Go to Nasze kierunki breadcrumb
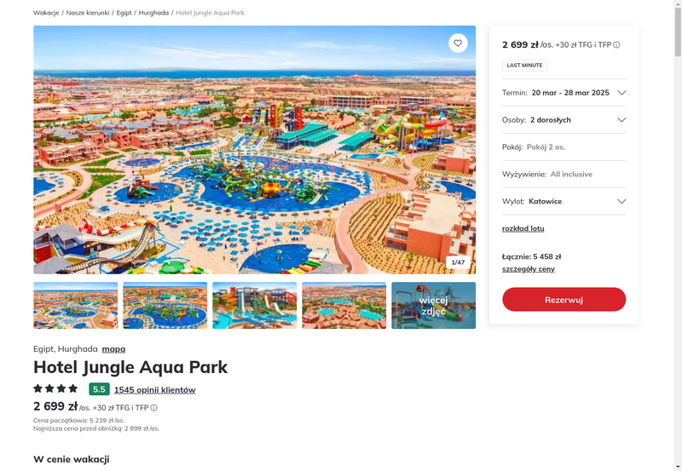 pyautogui.click(x=88, y=13)
